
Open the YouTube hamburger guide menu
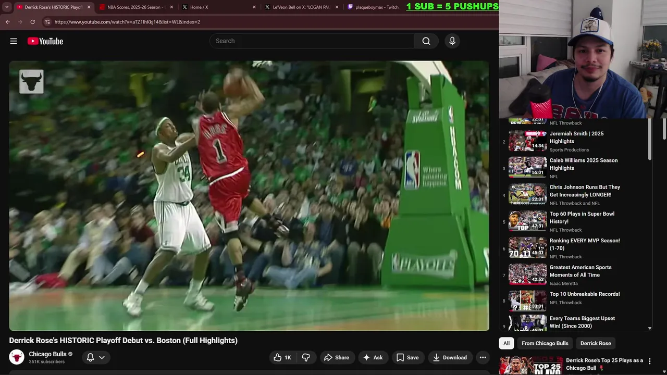point(14,41)
